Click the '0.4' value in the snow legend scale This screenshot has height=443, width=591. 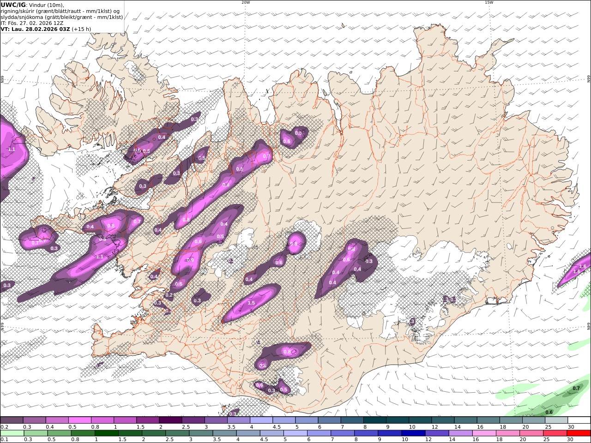49,427
